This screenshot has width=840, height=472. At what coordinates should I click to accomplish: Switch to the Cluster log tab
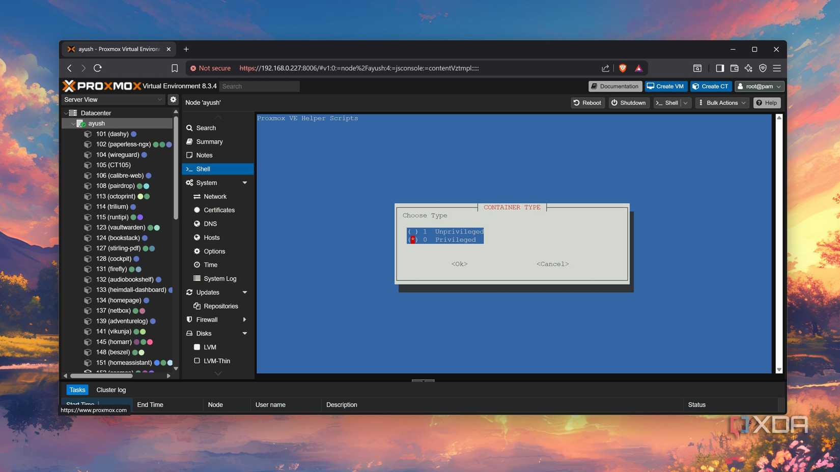click(111, 390)
